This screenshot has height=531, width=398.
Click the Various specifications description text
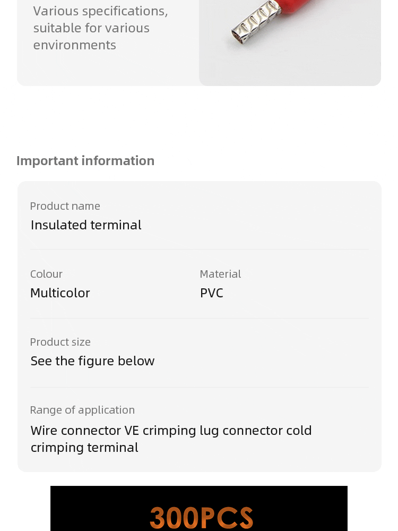[100, 28]
